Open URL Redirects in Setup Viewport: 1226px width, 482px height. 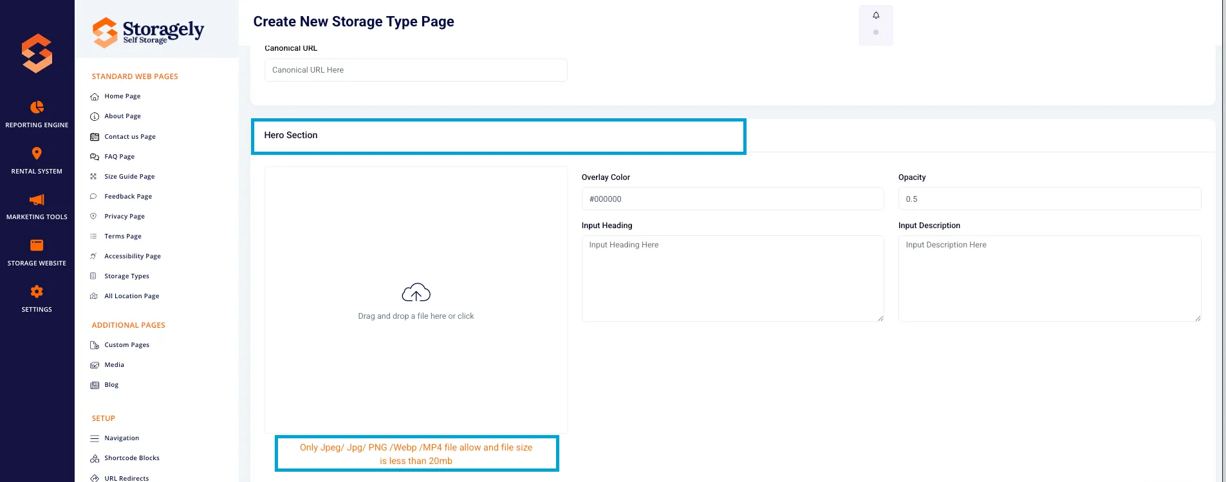point(127,478)
